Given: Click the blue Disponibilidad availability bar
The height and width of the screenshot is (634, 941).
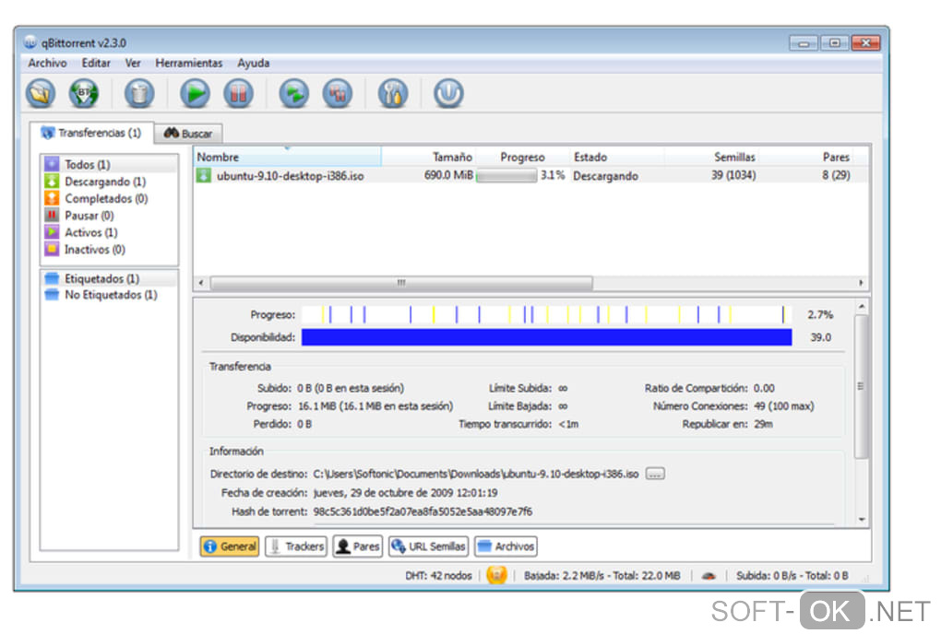Looking at the screenshot, I should [x=547, y=337].
